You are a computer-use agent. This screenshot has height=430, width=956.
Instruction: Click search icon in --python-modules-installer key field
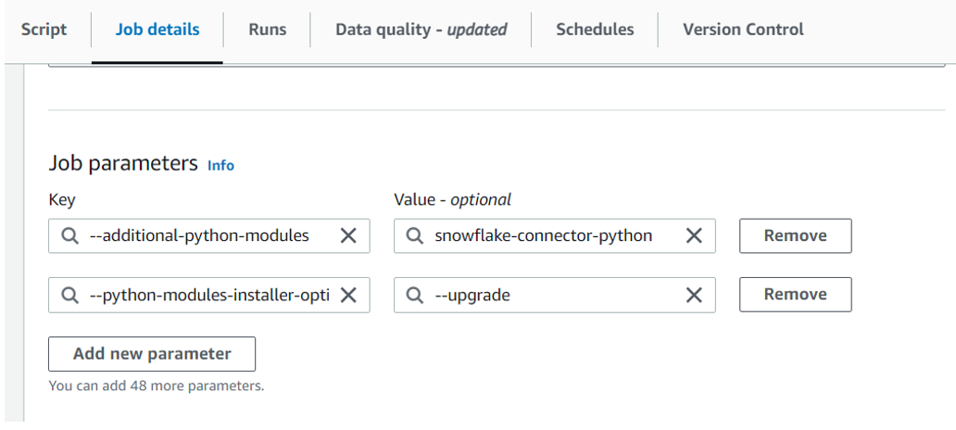(x=70, y=296)
